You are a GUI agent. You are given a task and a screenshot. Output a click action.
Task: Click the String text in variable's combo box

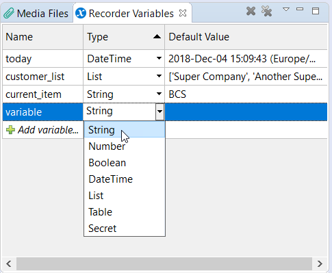[x=99, y=112]
